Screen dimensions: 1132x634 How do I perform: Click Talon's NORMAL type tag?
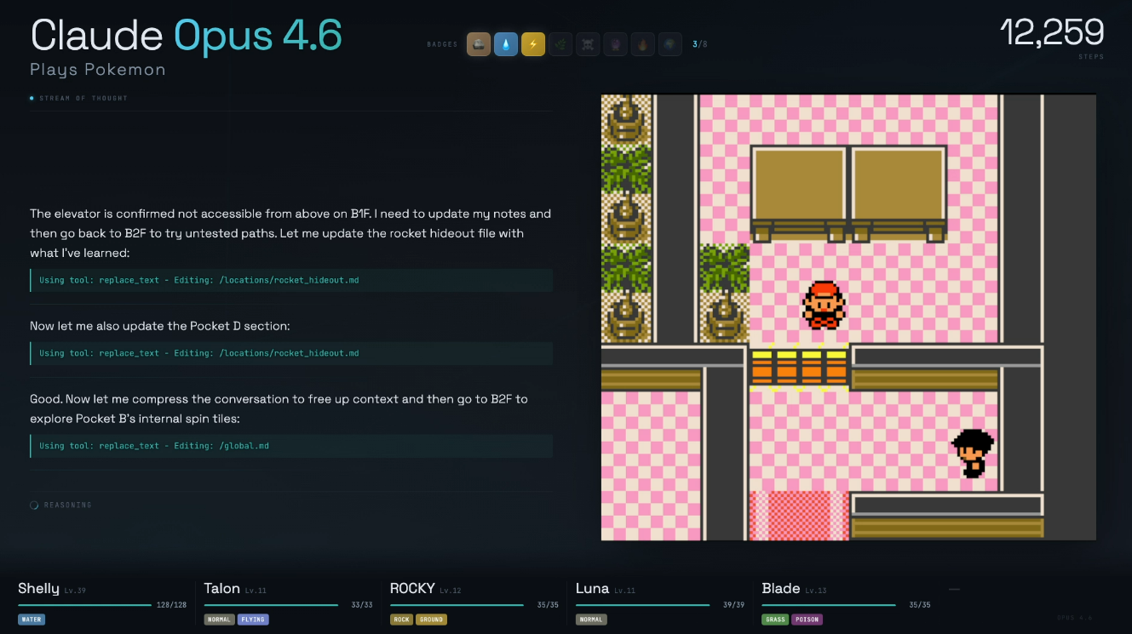click(x=220, y=620)
